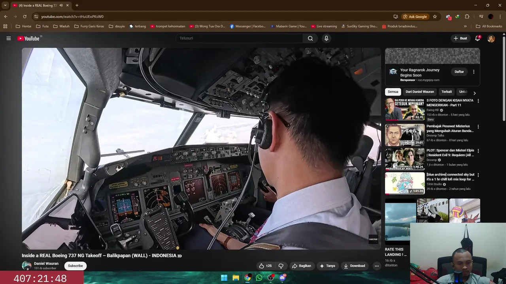Open WhatsApp from the taskbar
The image size is (506, 284).
point(259,278)
